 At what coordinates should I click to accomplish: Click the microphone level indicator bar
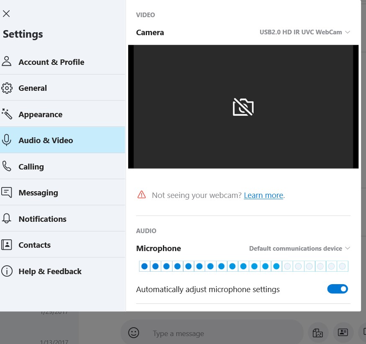coord(243,266)
